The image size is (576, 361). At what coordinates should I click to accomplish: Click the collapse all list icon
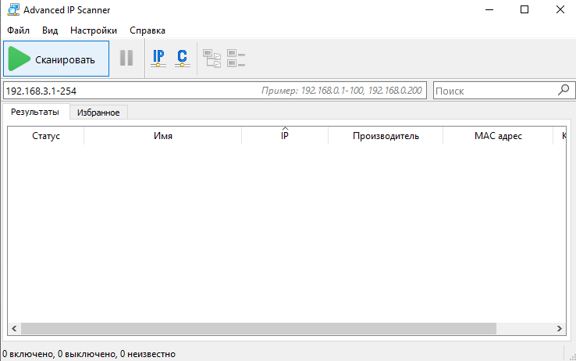tap(236, 59)
